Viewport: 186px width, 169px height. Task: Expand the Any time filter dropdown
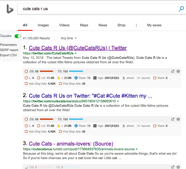click(x=69, y=38)
